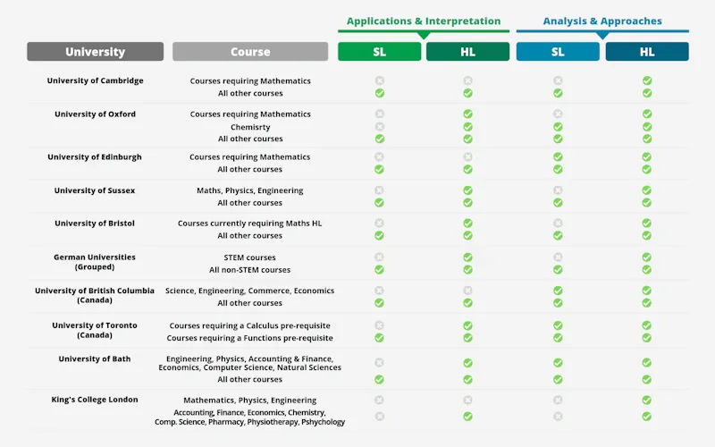Click Sussex Maths, Physics, Engineering cross under Analysis SL

tap(558, 190)
